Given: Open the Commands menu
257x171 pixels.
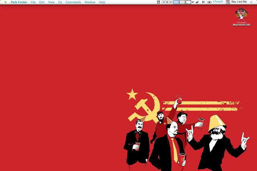Looking at the screenshot, I should click(73, 2).
